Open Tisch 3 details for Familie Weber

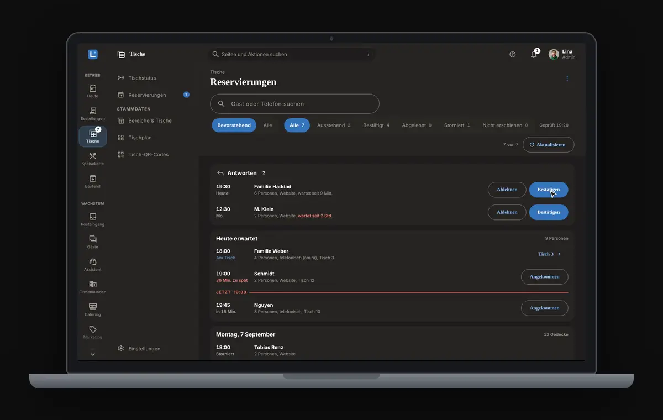coord(550,254)
